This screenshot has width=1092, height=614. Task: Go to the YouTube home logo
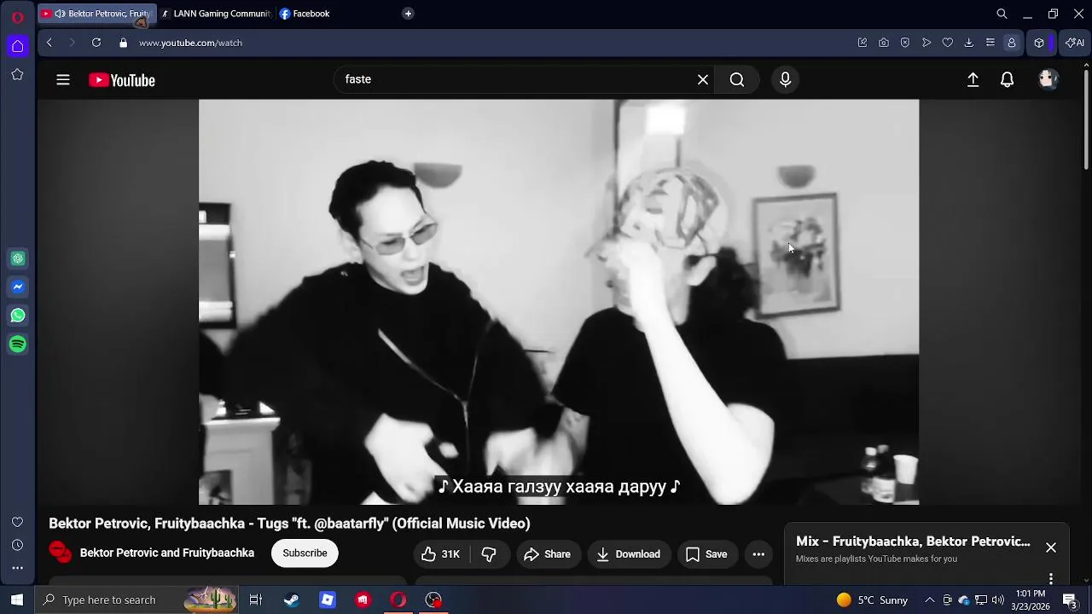122,80
